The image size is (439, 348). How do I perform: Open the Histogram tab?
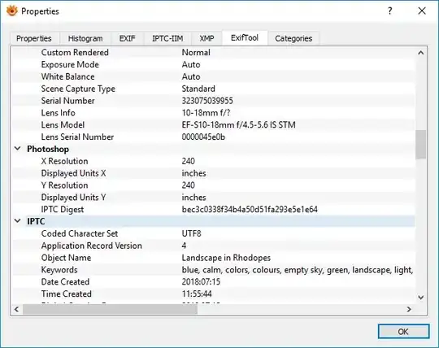tap(85, 38)
